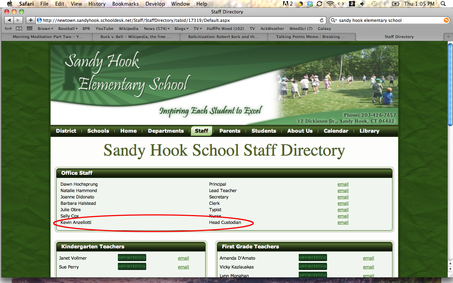The image size is (453, 283).
Task: Open YouTube bookmark
Action: pyautogui.click(x=104, y=29)
